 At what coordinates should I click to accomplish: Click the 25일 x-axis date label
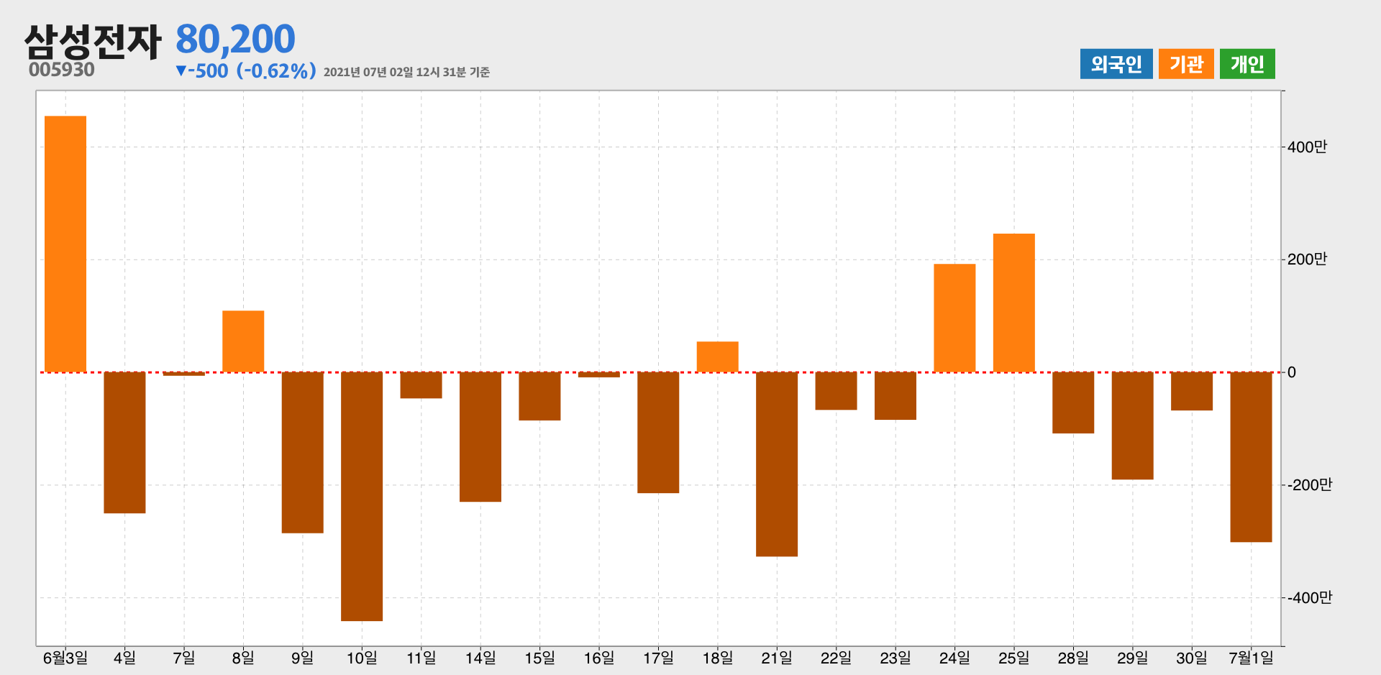click(x=1014, y=658)
